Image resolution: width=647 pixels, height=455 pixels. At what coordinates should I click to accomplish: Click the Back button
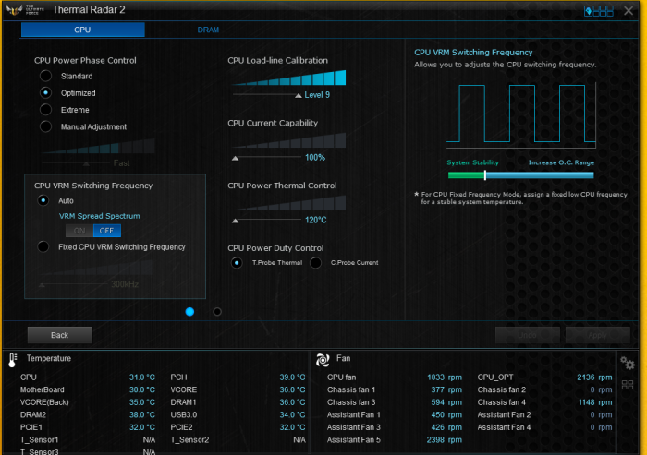60,335
